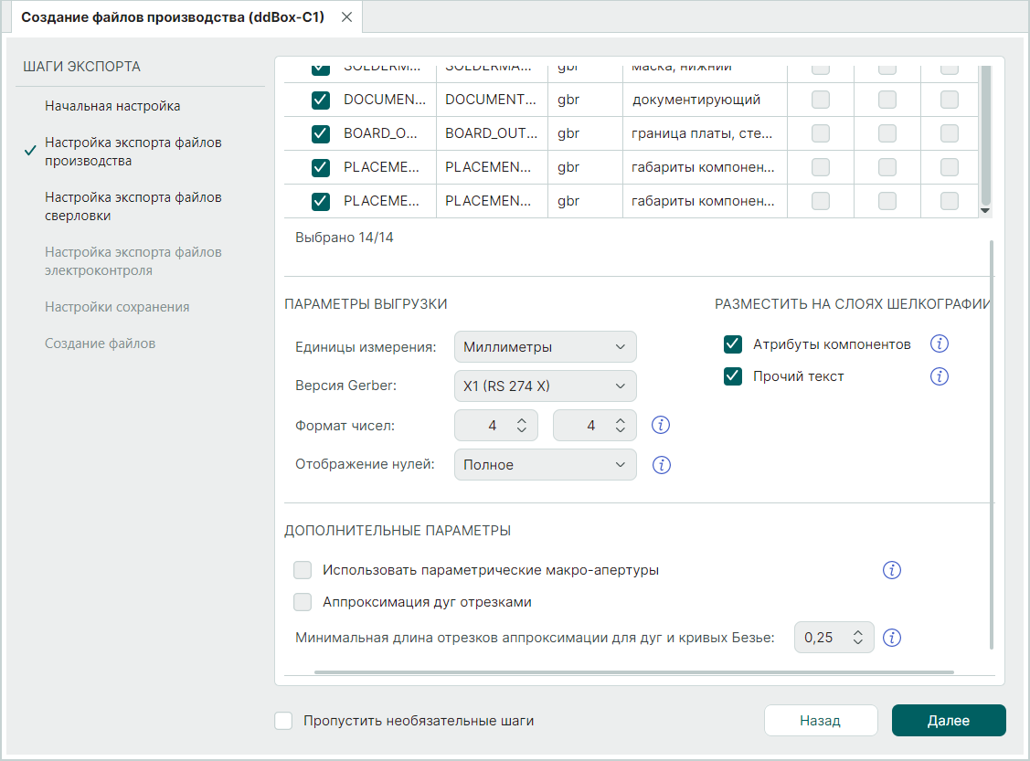This screenshot has width=1030, height=761.
Task: Enable Использовать параметрические макро-апертуры checkbox
Action: [303, 570]
